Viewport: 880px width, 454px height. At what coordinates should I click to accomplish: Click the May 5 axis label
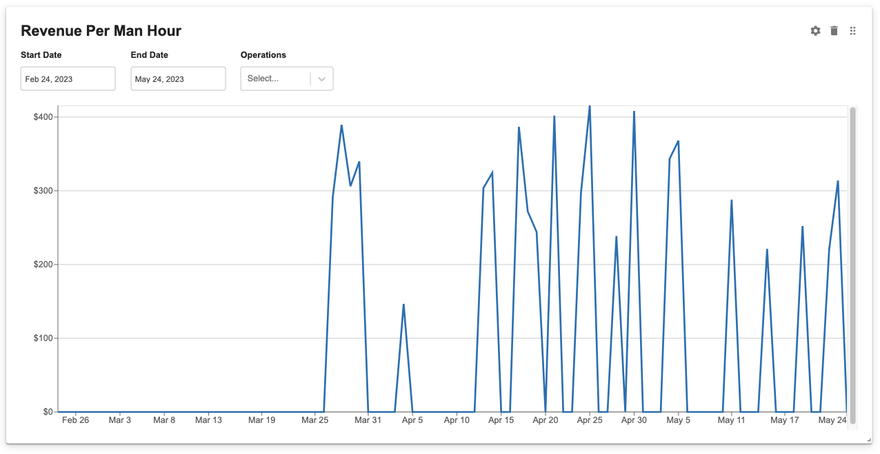pos(678,420)
